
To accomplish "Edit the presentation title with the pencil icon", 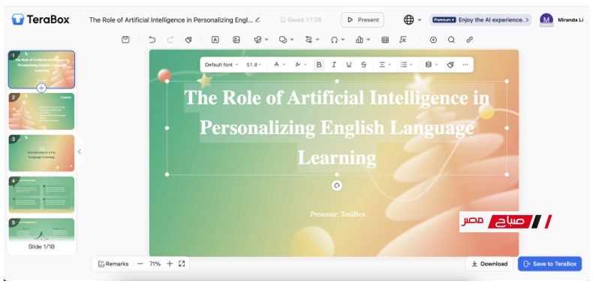I will (x=257, y=19).
